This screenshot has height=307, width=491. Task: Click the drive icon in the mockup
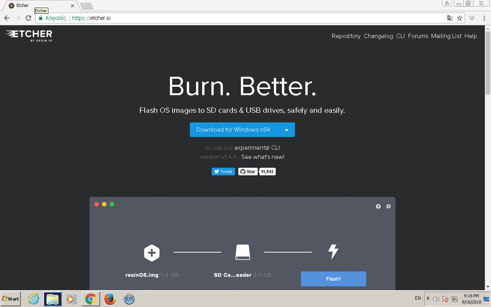coord(242,253)
